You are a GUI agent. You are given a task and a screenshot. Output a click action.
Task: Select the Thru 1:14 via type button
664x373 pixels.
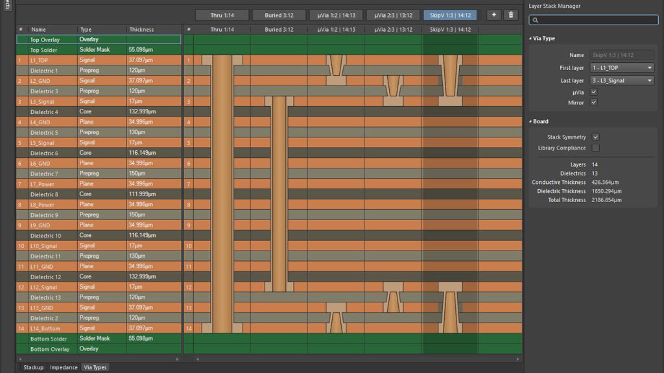(x=222, y=15)
